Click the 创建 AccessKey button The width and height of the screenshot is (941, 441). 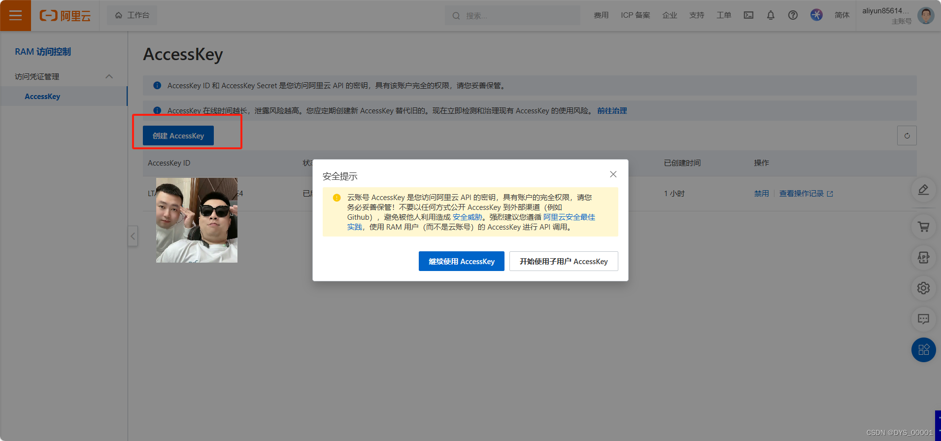click(178, 136)
